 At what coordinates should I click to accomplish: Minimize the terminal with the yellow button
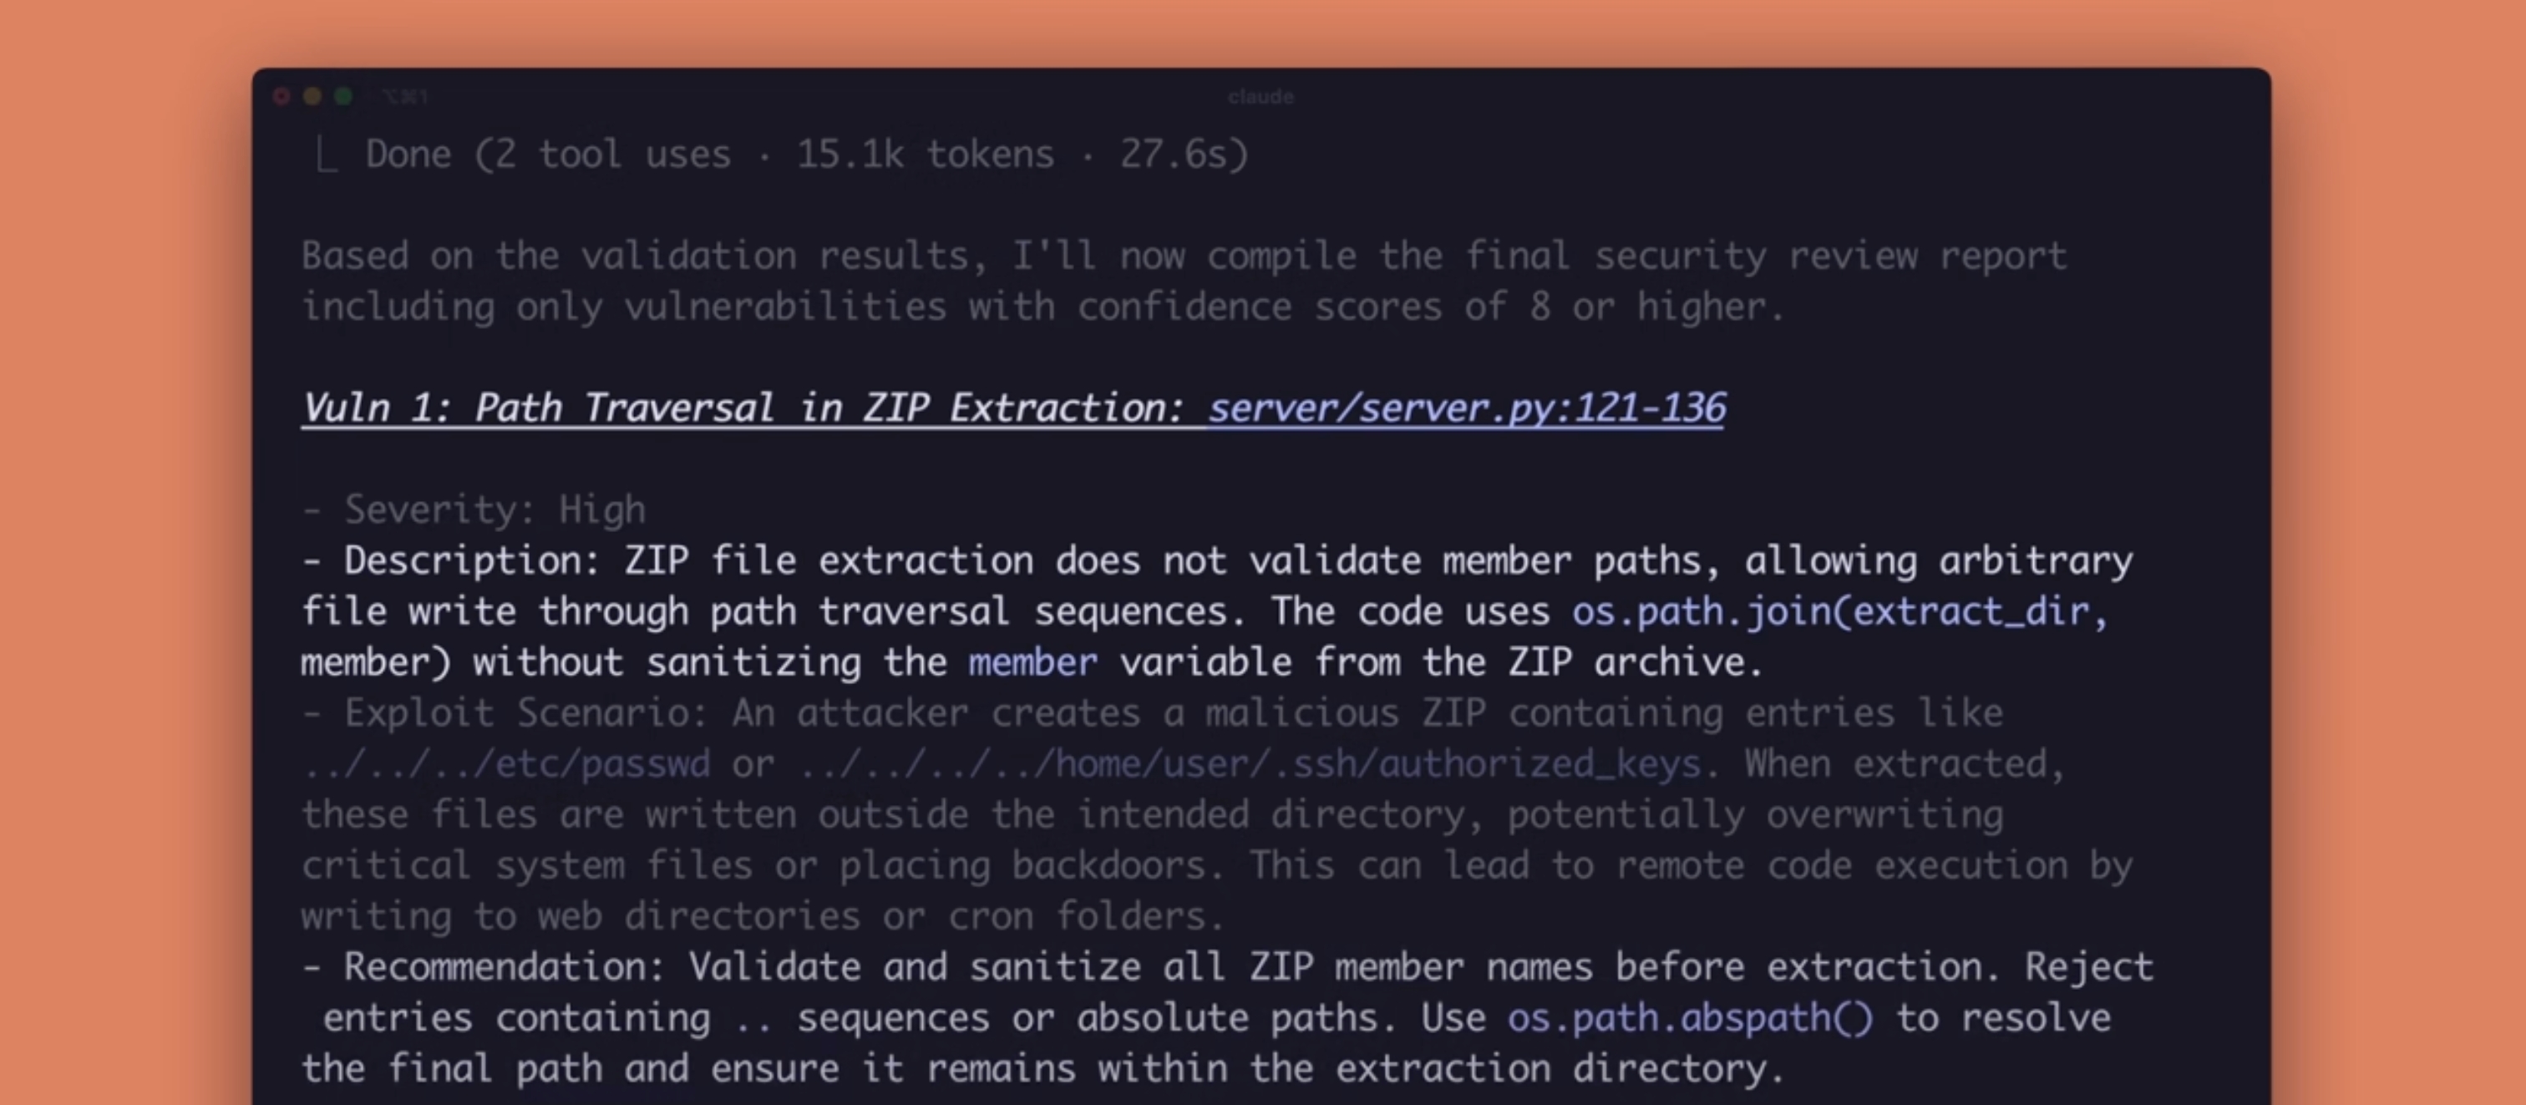point(312,96)
